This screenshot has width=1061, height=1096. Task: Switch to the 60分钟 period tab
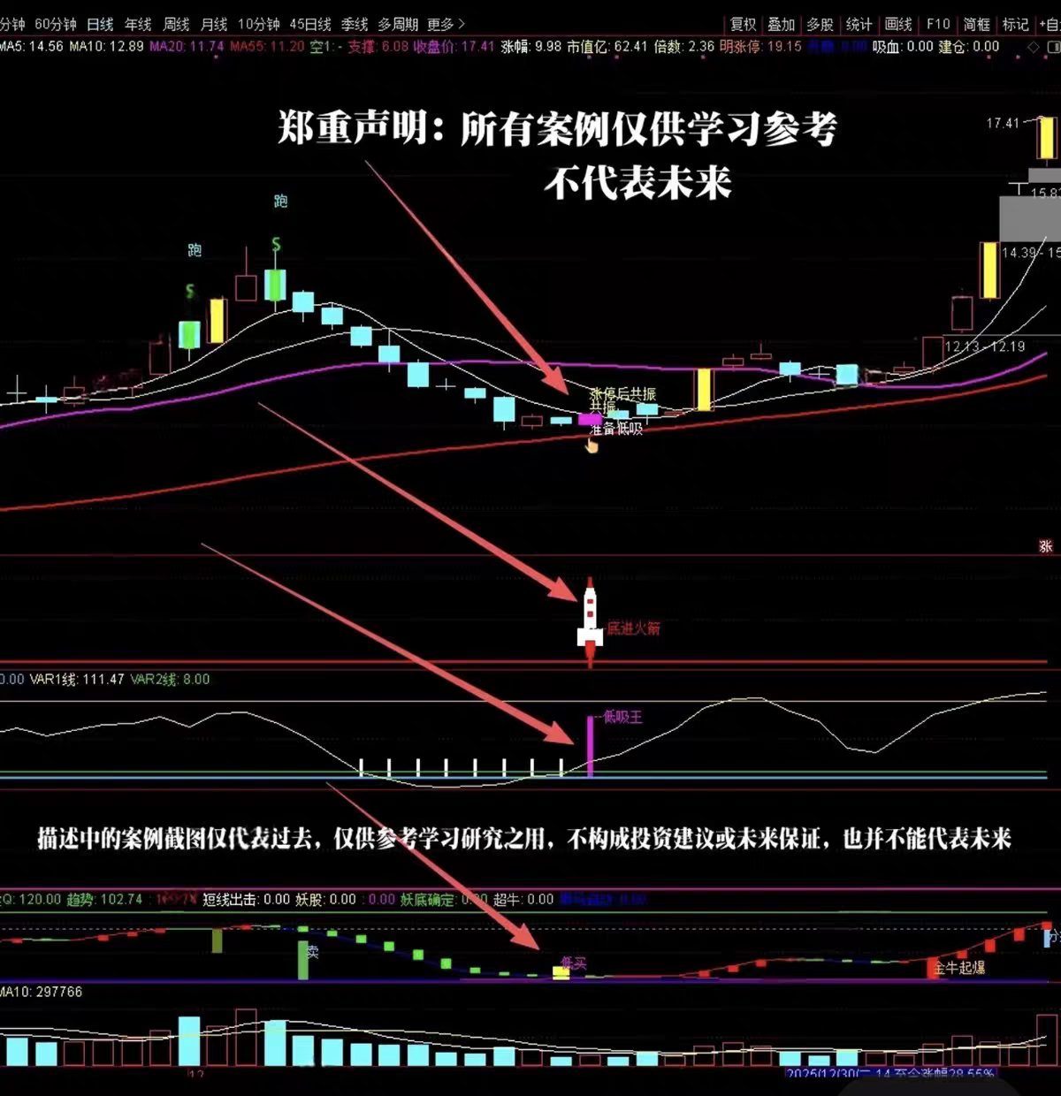click(56, 24)
